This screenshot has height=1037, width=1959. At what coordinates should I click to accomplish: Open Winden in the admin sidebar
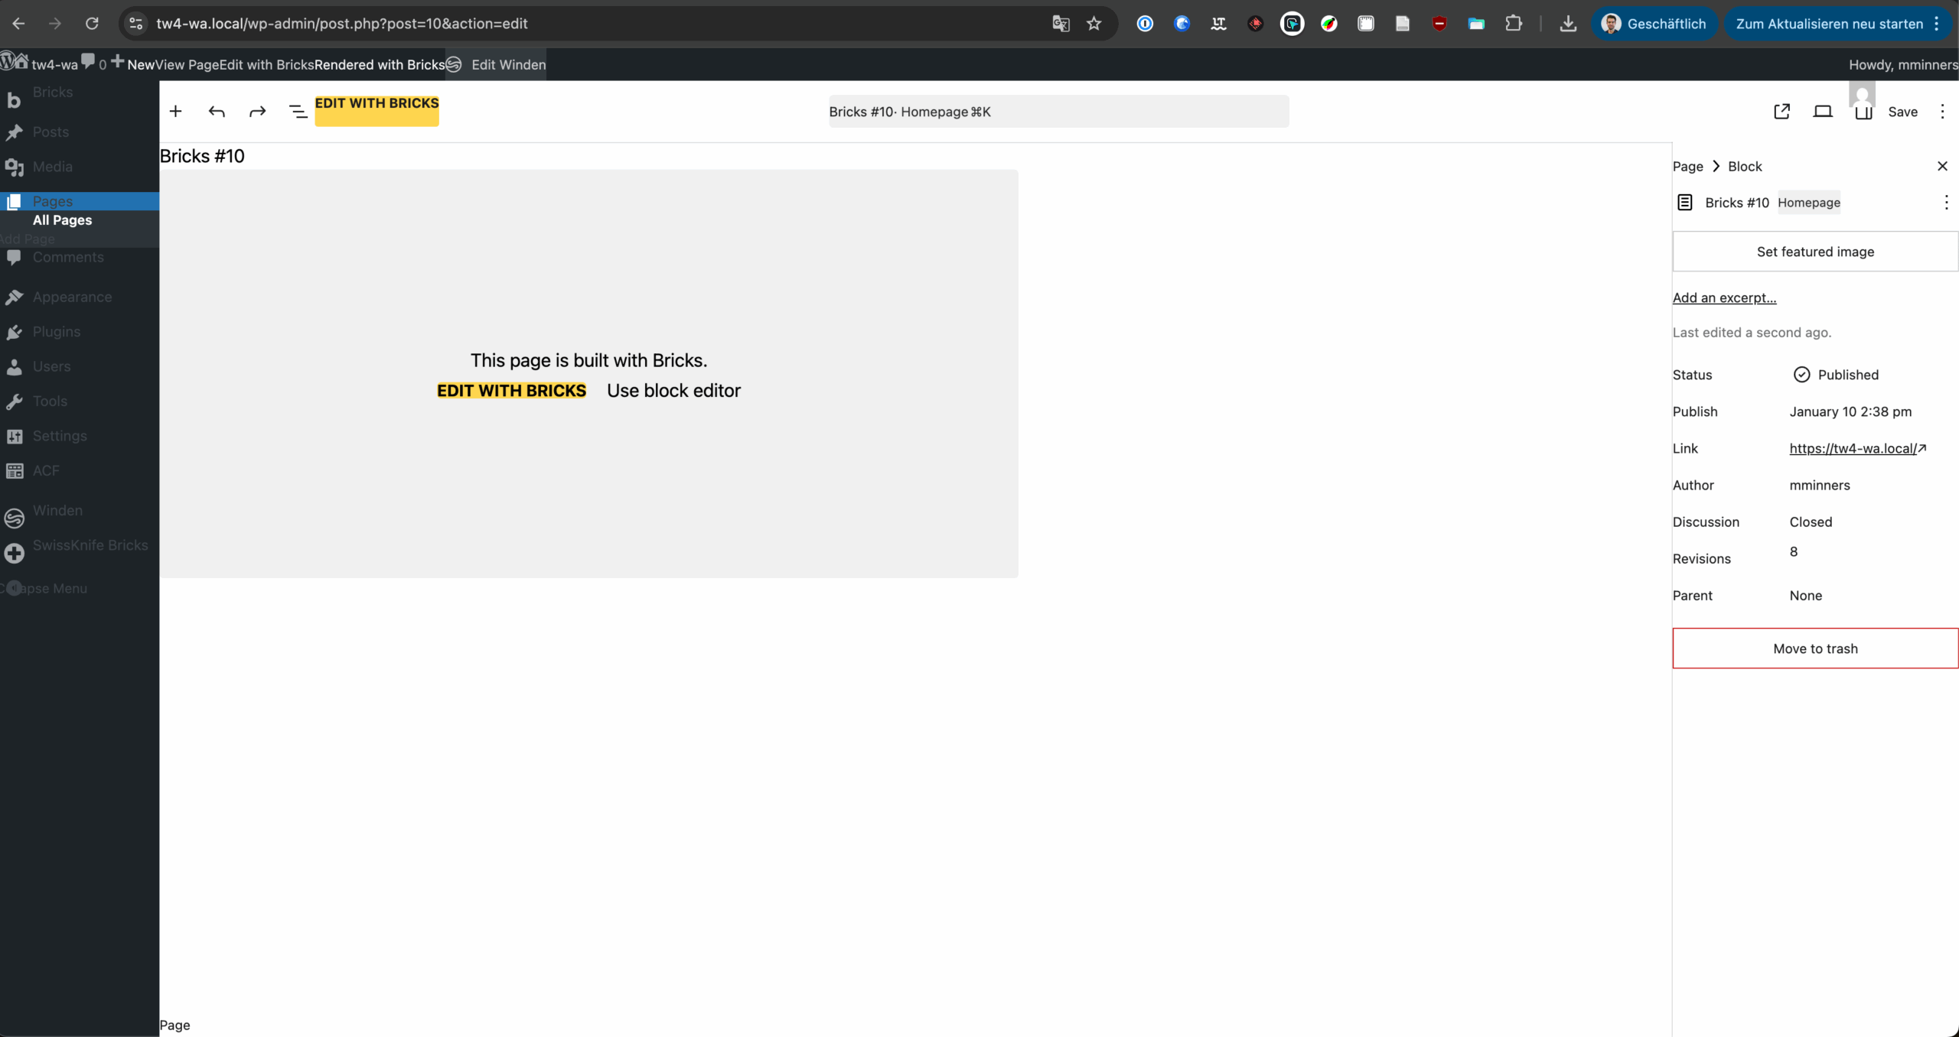click(57, 511)
